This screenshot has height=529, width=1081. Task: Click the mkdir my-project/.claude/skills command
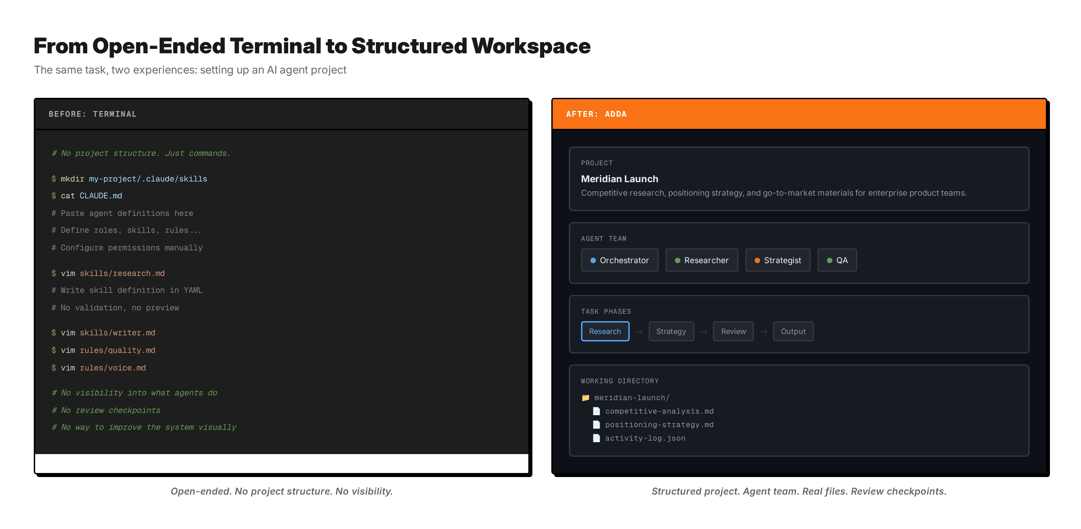129,178
